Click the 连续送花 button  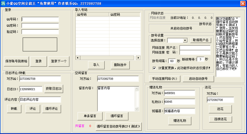pyautogui.click(x=220, y=119)
